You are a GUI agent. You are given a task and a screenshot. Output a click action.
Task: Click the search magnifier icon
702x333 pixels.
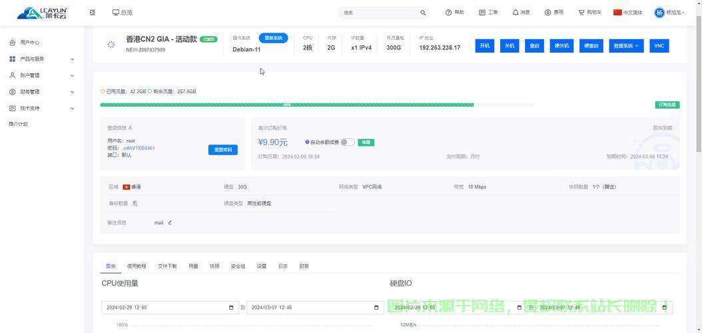click(x=423, y=13)
